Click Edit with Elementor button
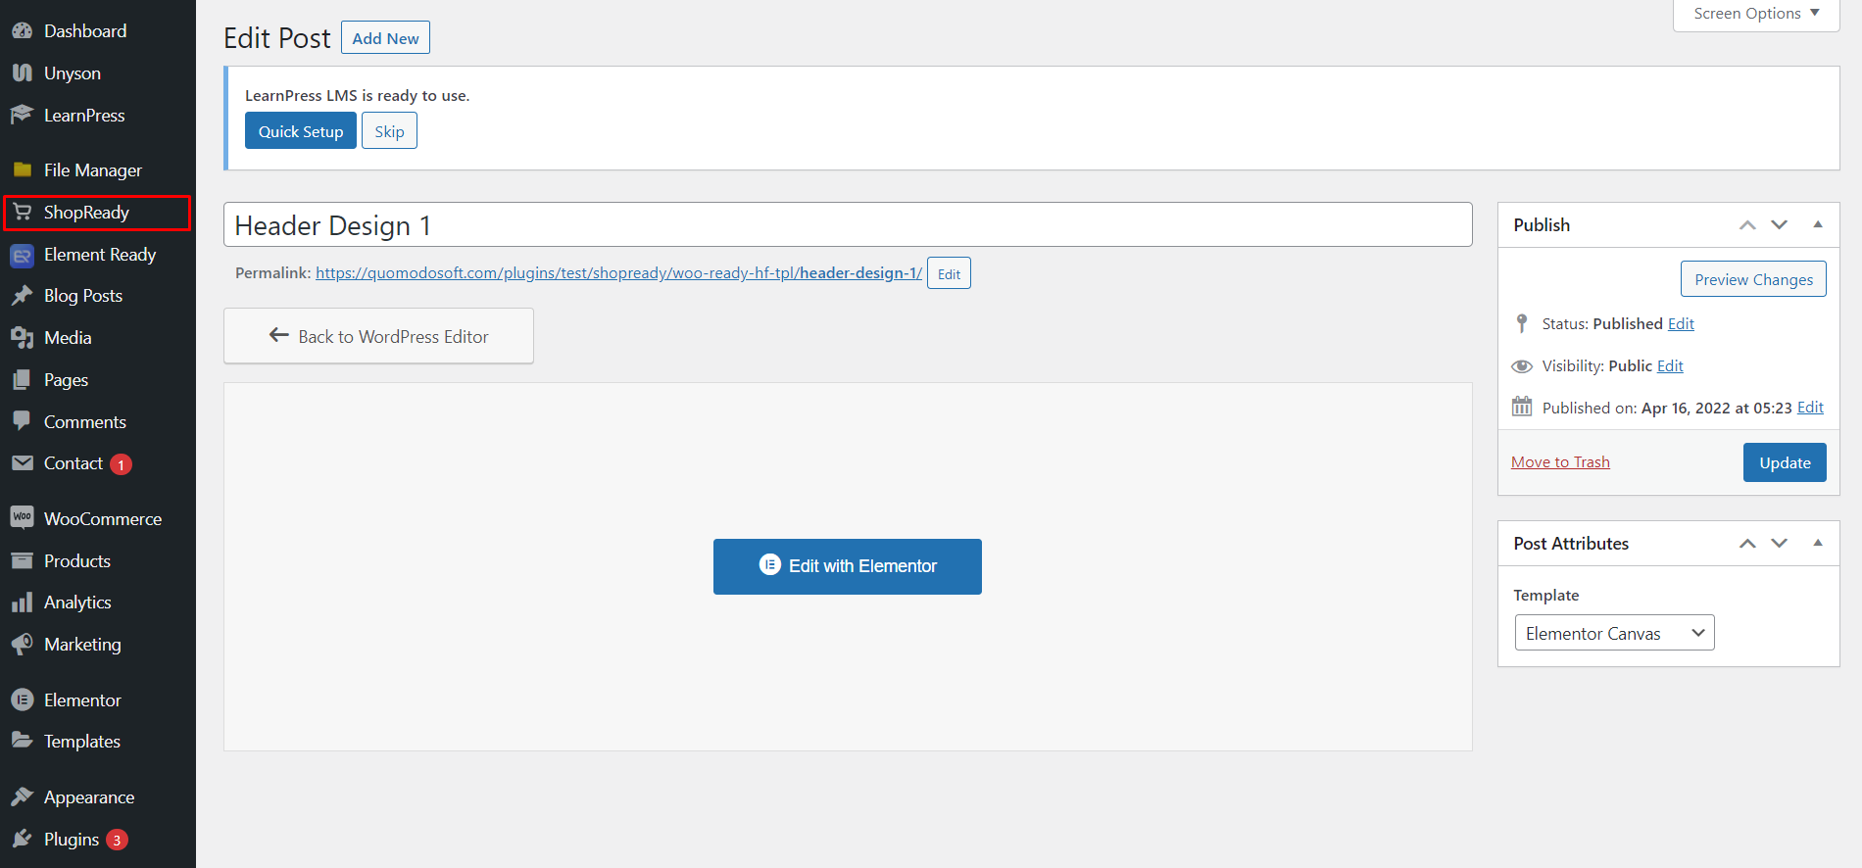This screenshot has height=868, width=1862. click(848, 566)
